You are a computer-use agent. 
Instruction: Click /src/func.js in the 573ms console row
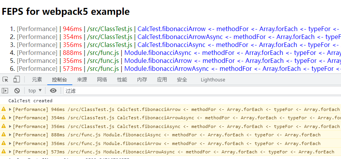pos(84,152)
